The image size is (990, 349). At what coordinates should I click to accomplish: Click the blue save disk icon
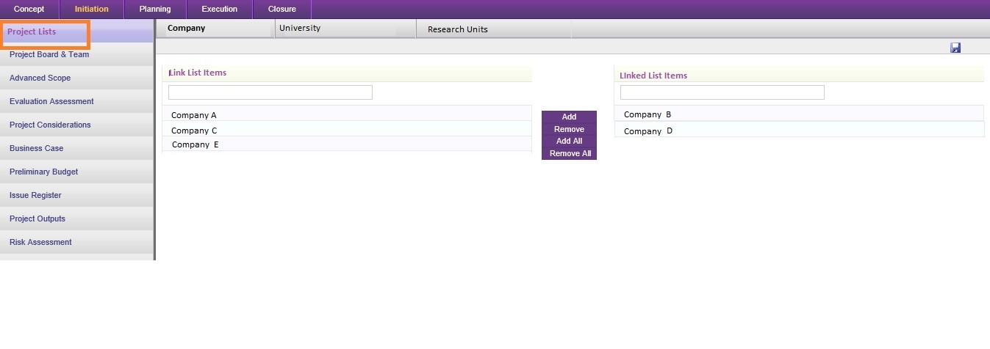tap(955, 48)
